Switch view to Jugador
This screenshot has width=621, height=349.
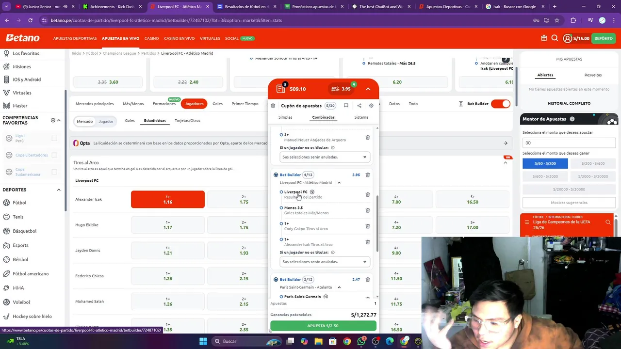tap(106, 121)
